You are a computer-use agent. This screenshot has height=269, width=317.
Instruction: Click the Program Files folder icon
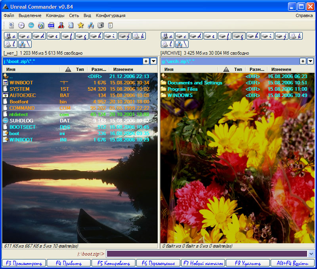[163, 89]
